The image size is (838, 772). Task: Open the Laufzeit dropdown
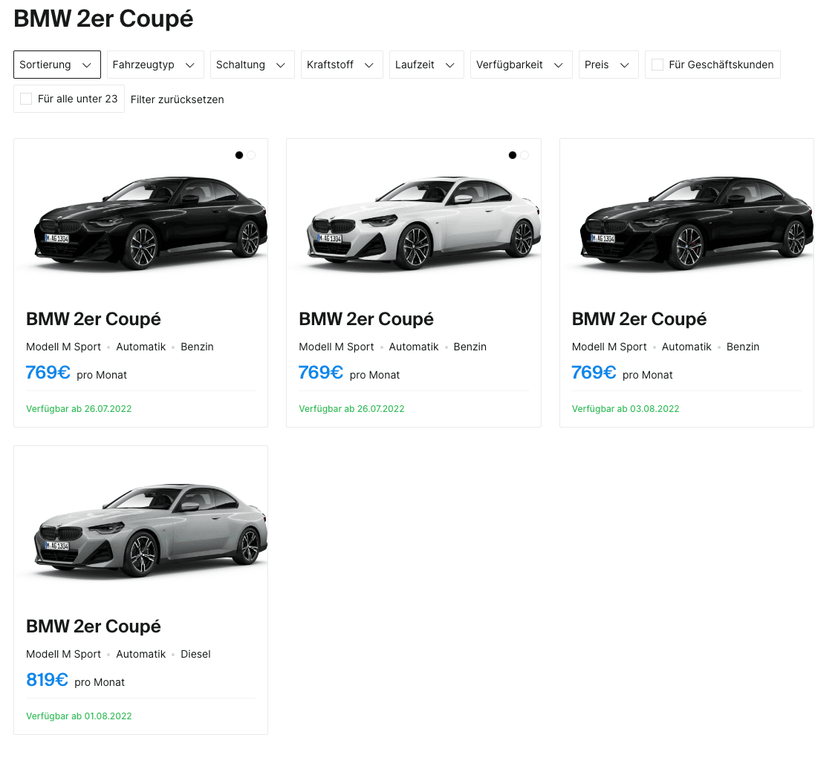click(426, 65)
